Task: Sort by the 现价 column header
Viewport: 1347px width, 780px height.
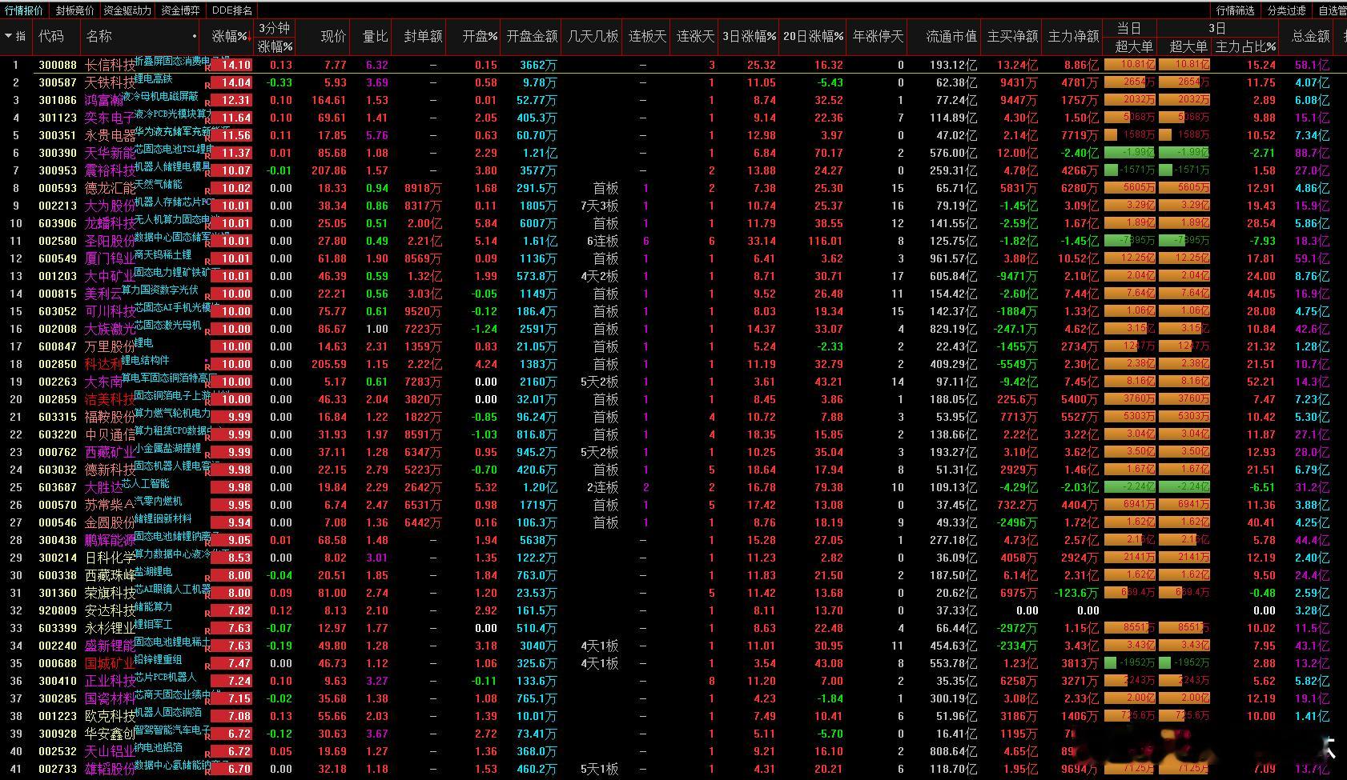Action: tap(333, 37)
